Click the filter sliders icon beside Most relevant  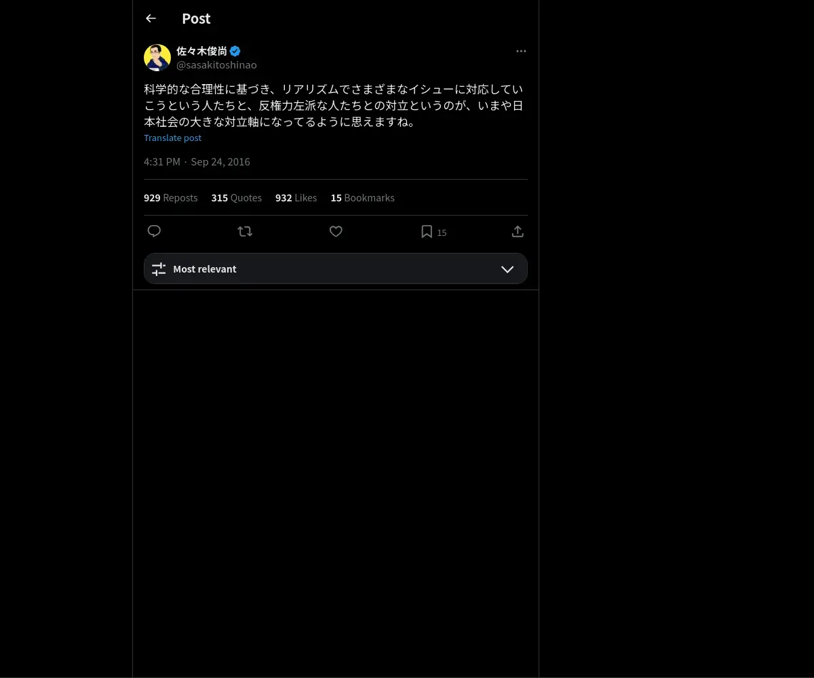pyautogui.click(x=159, y=269)
